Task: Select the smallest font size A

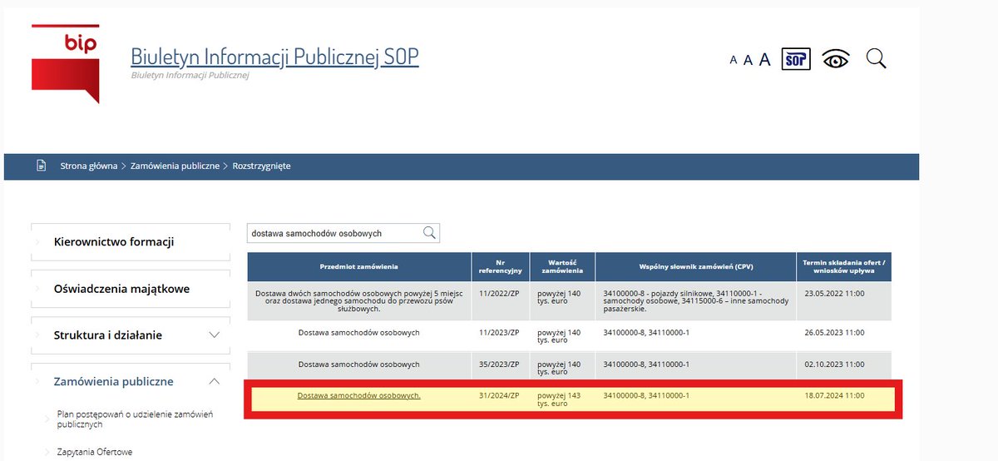Action: [x=734, y=60]
